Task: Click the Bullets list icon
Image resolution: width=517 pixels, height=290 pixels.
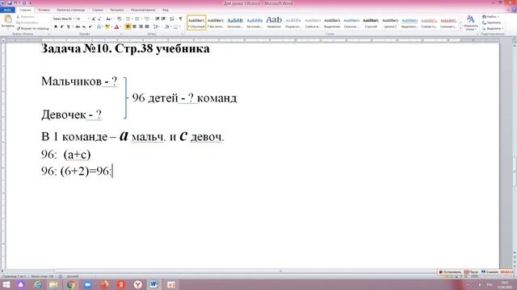Action: click(x=128, y=19)
